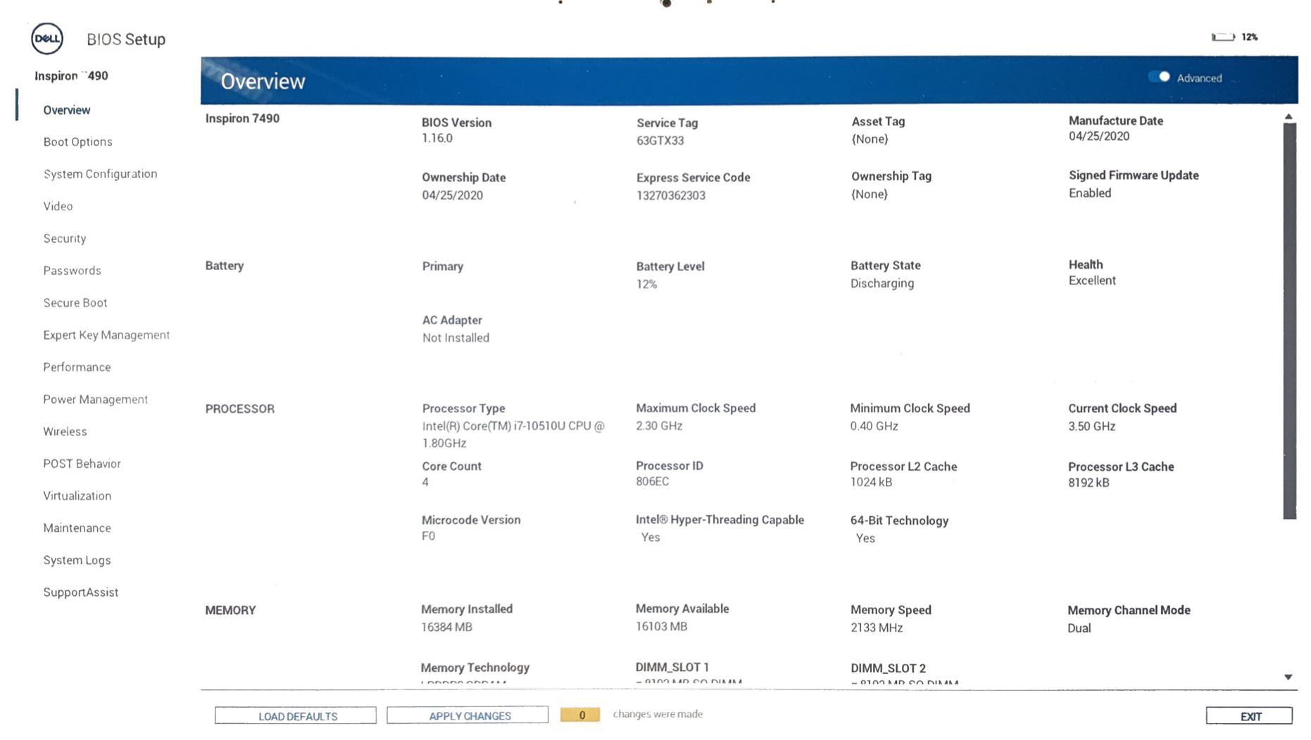Click Memory Available 16103 MB

661,626
